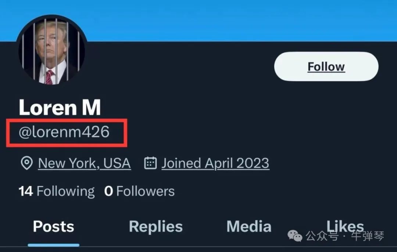Viewport: 397px width, 252px height.
Task: Select the Posts tab
Action: click(x=54, y=227)
